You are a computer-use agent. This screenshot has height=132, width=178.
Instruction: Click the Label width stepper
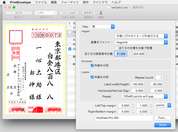point(147,84)
